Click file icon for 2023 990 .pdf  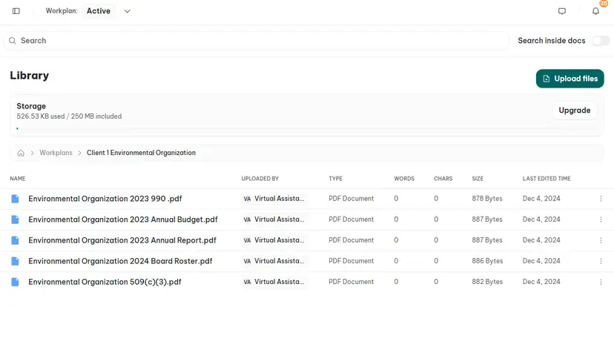(x=15, y=199)
